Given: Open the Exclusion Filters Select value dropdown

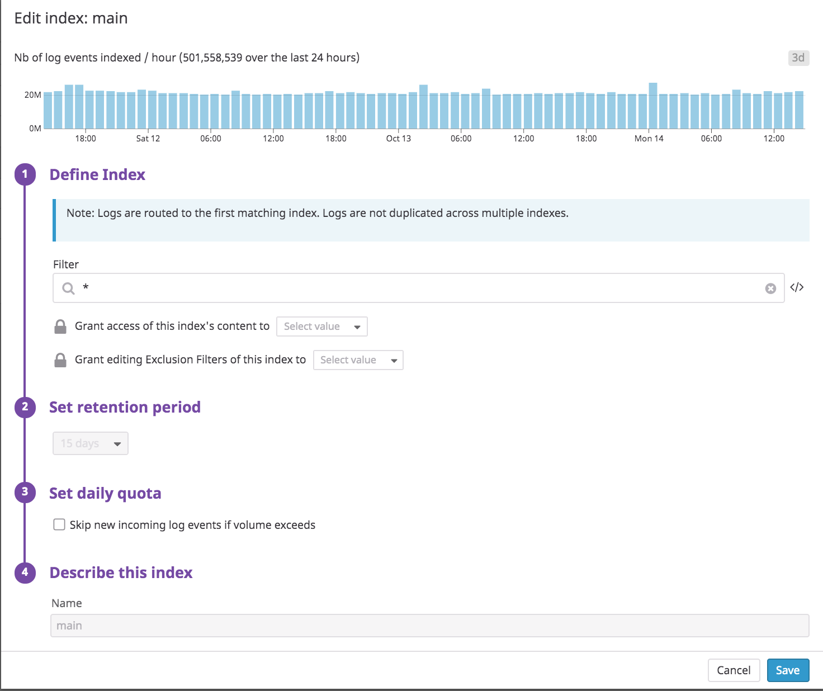Looking at the screenshot, I should coord(358,360).
